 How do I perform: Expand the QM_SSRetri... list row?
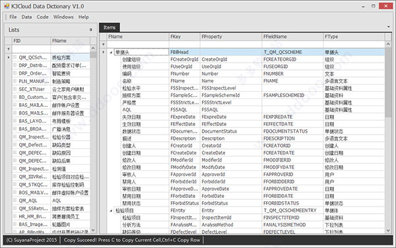[15, 208]
